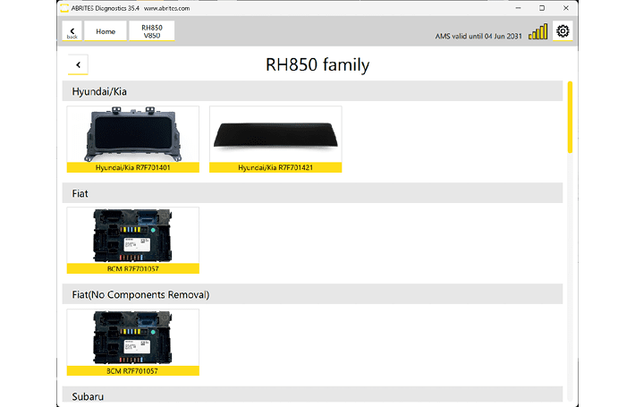The width and height of the screenshot is (635, 407).
Task: Click the back arrow in the top toolbar
Action: tap(72, 32)
